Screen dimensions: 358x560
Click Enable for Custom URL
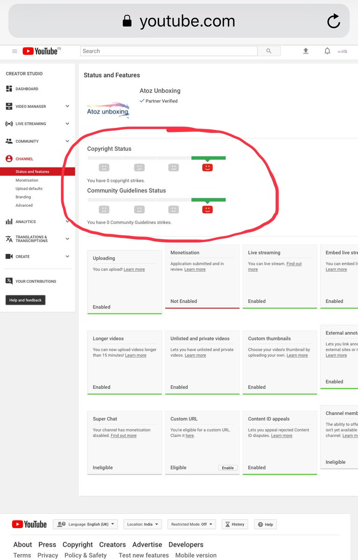[228, 468]
